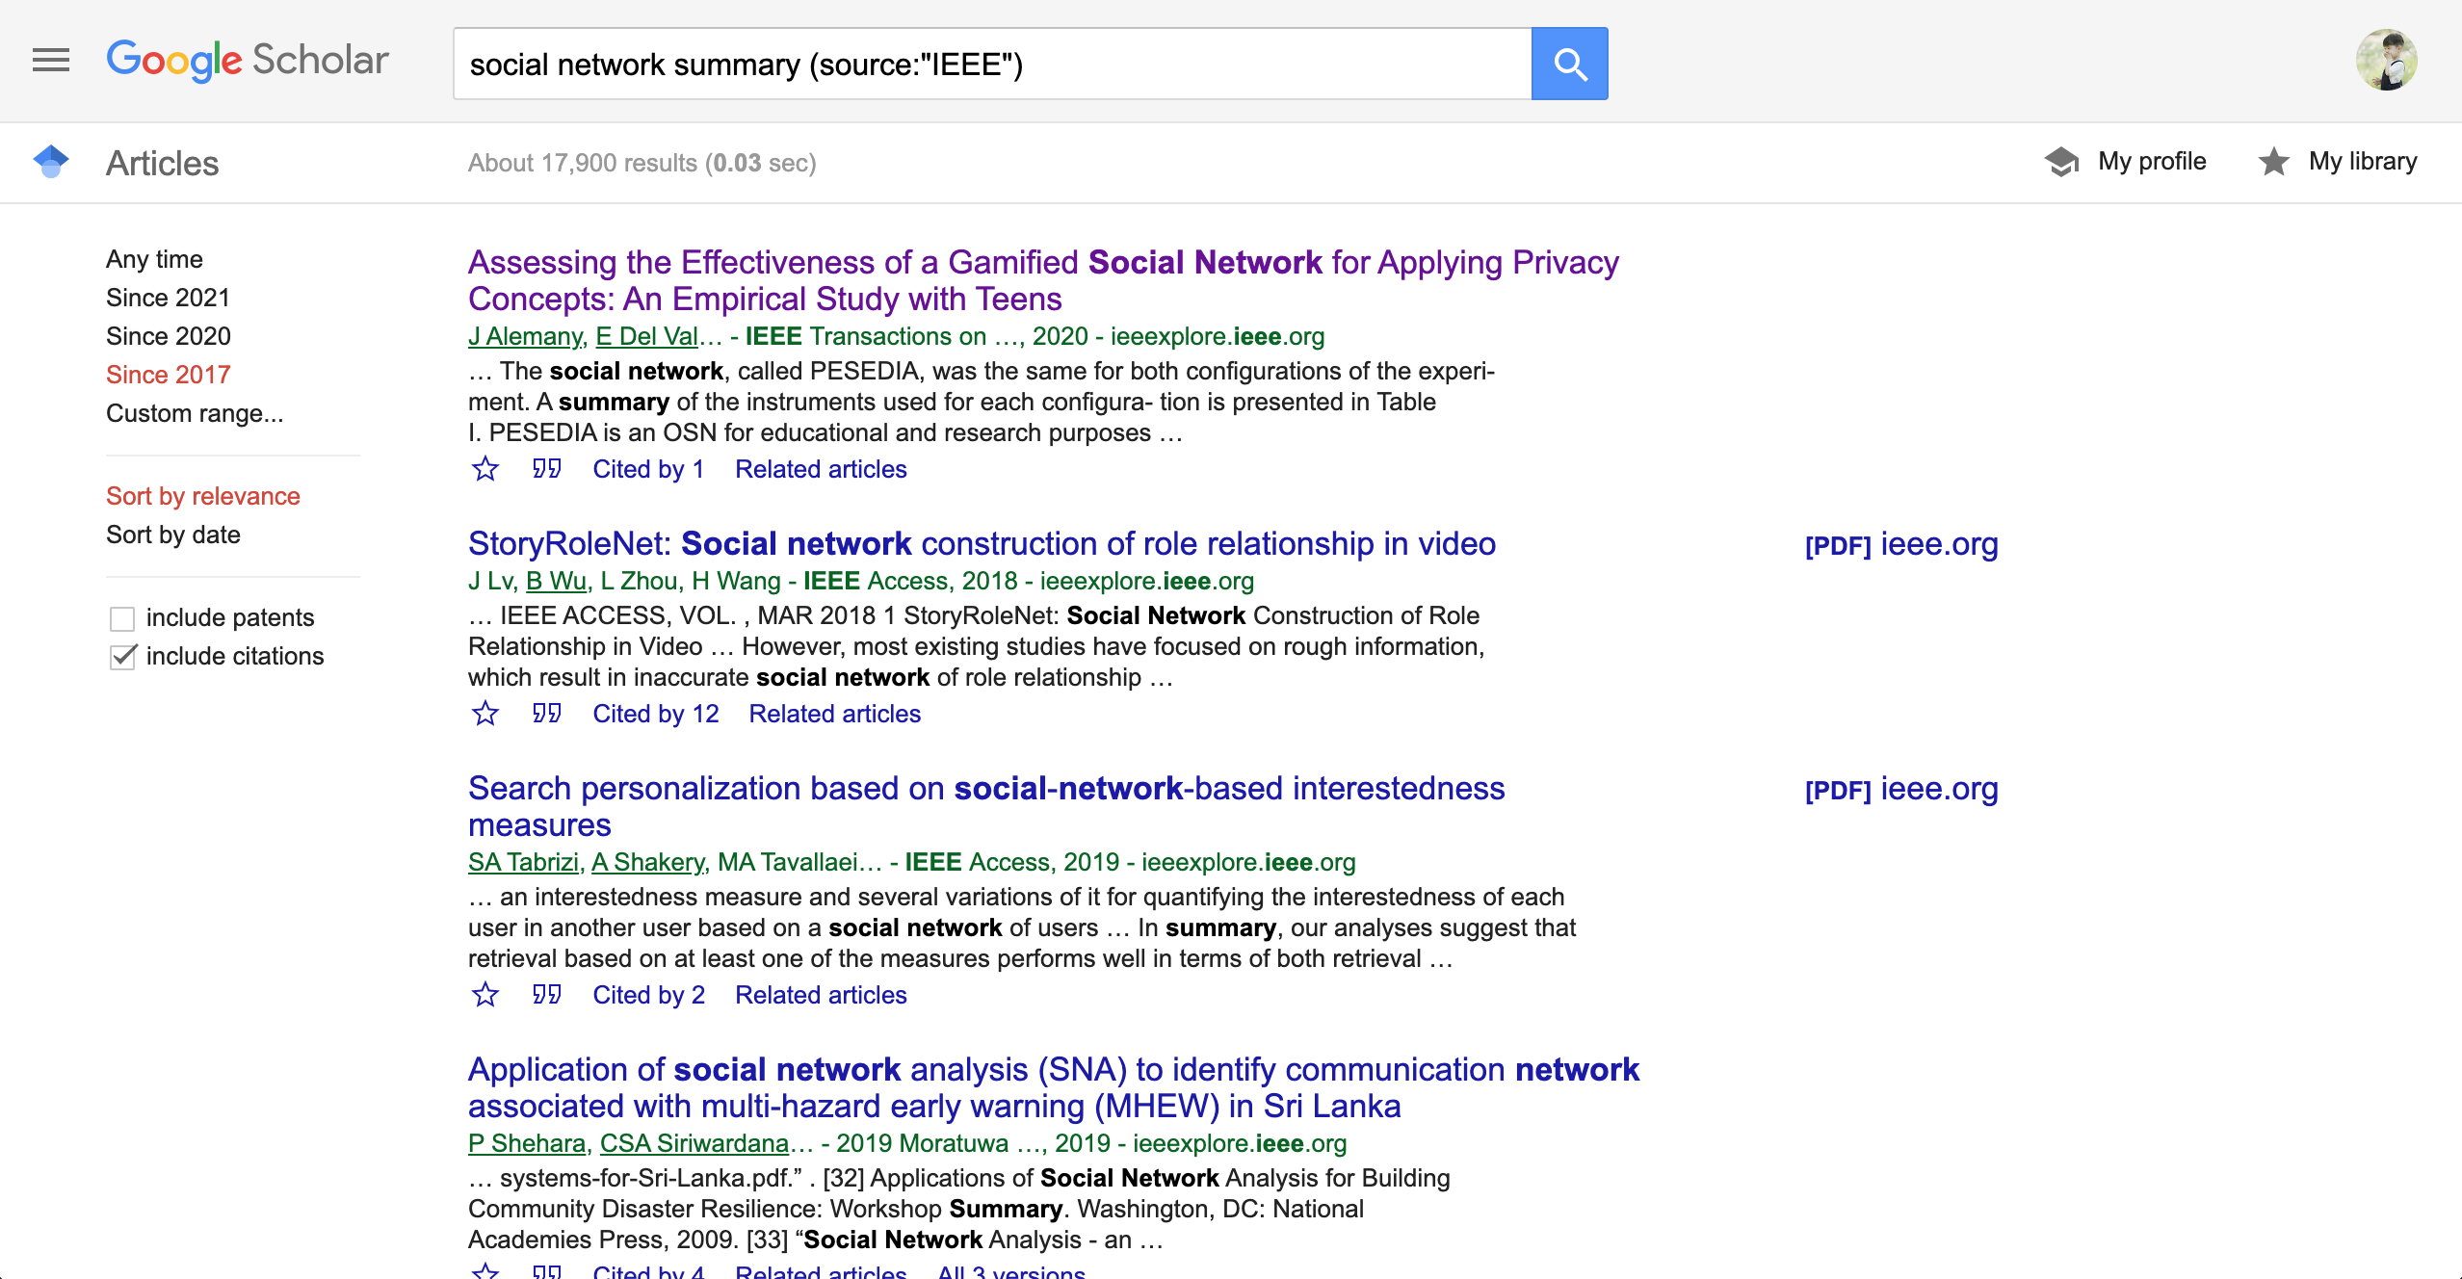Click the My library star icon
The height and width of the screenshot is (1279, 2462).
click(2274, 162)
